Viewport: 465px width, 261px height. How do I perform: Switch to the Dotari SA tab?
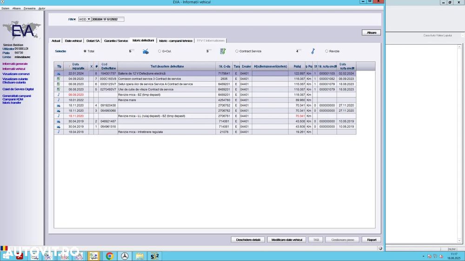point(93,41)
